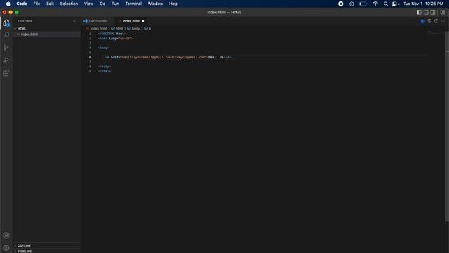The height and width of the screenshot is (253, 449).
Task: Click the blue Run play icon
Action: pos(422,21)
